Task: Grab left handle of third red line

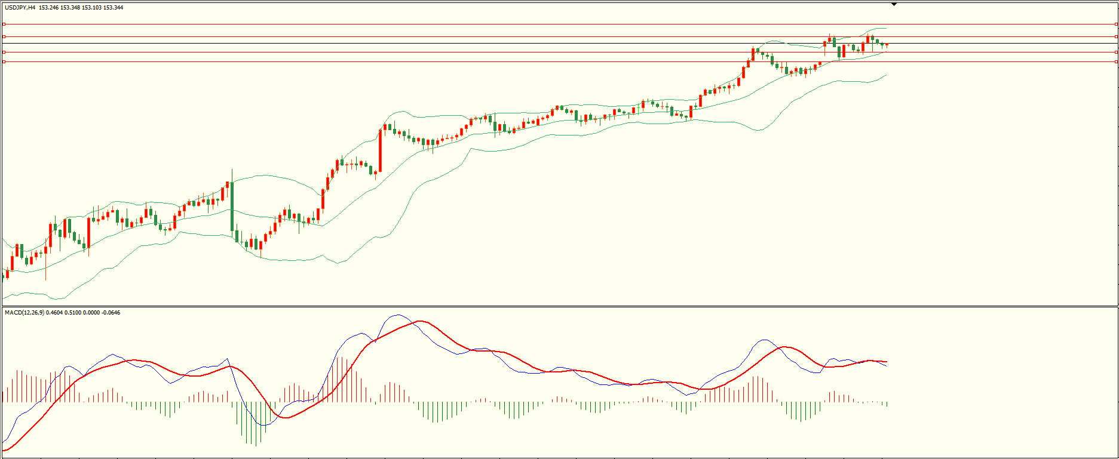Action: [4, 53]
